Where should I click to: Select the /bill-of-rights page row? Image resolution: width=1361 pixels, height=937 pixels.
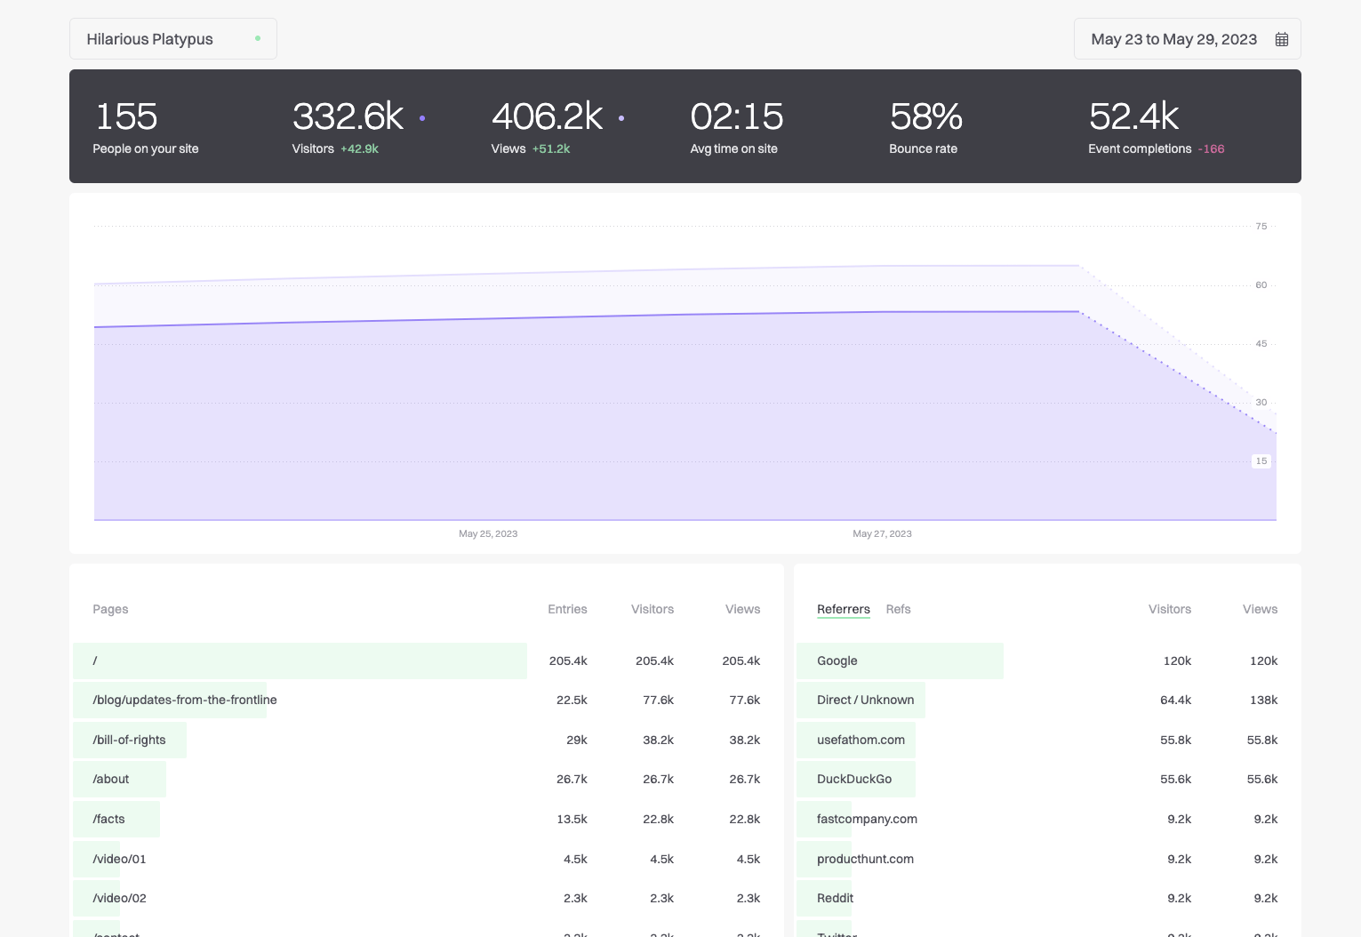tap(416, 740)
